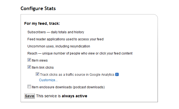This screenshot has width=179, height=109.
Task: Enable the Item enclosure downloads checkbox
Action: pos(29,87)
